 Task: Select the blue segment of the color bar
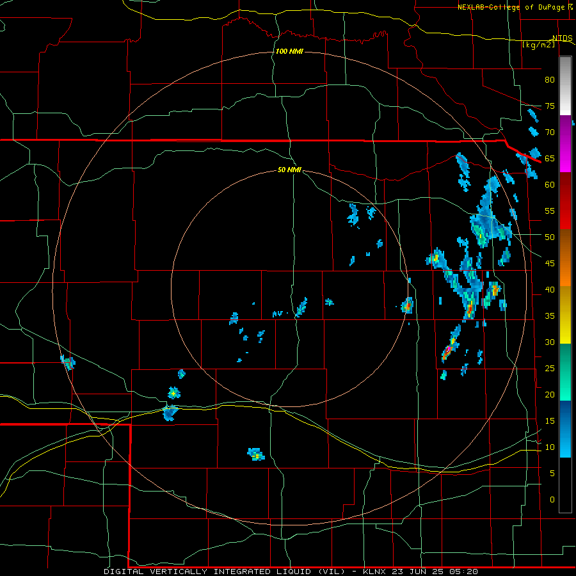[565, 429]
